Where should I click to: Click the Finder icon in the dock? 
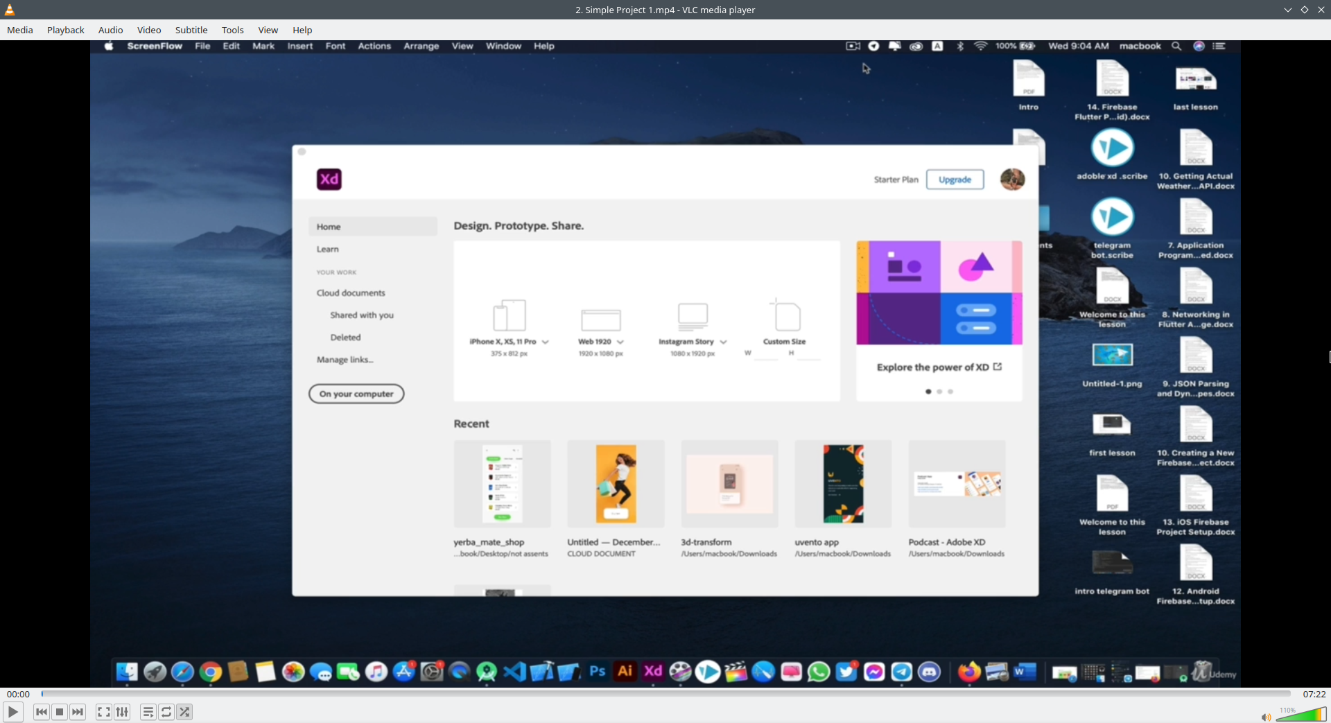pos(127,672)
